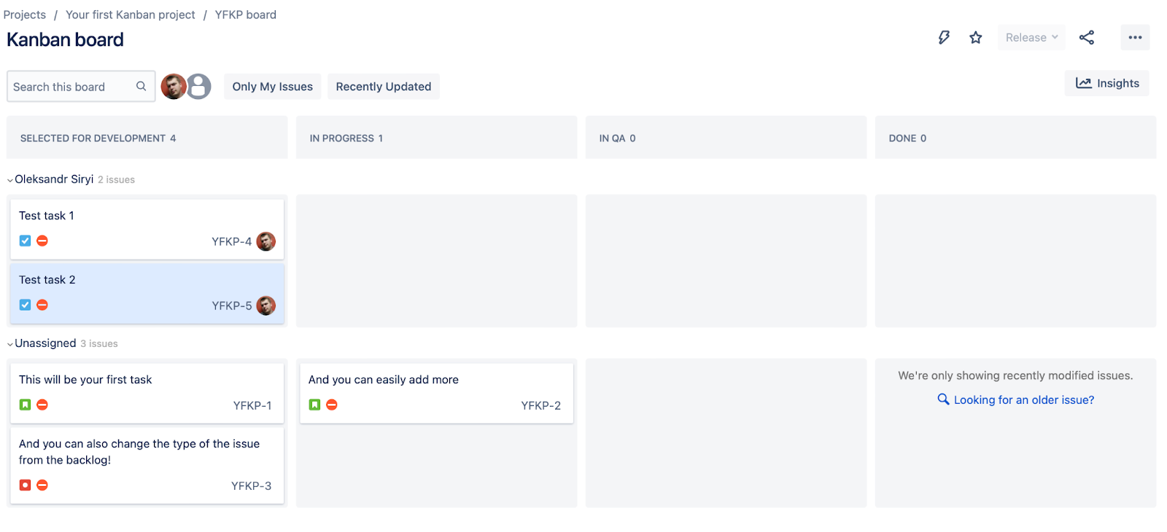Click the bug type icon on YFKP-3
This screenshot has height=532, width=1167.
[26, 485]
